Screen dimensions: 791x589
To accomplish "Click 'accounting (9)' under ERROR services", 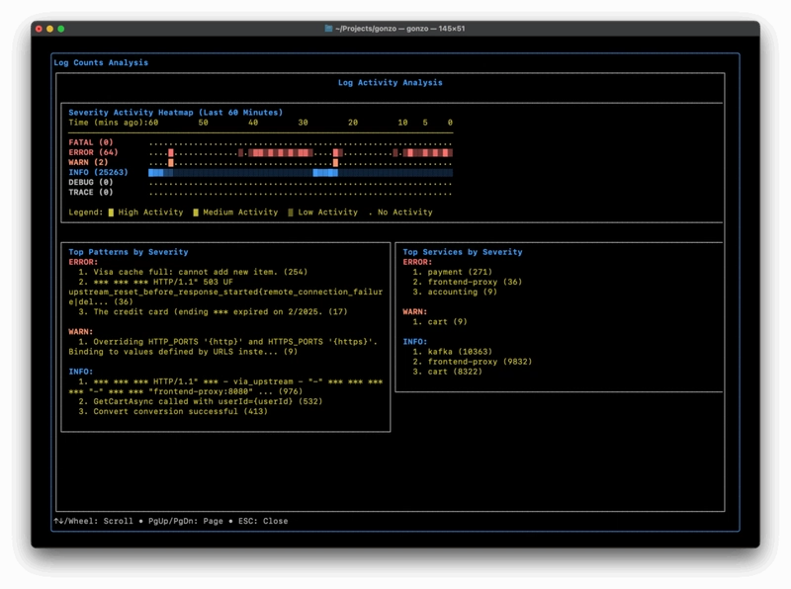I will click(x=462, y=292).
